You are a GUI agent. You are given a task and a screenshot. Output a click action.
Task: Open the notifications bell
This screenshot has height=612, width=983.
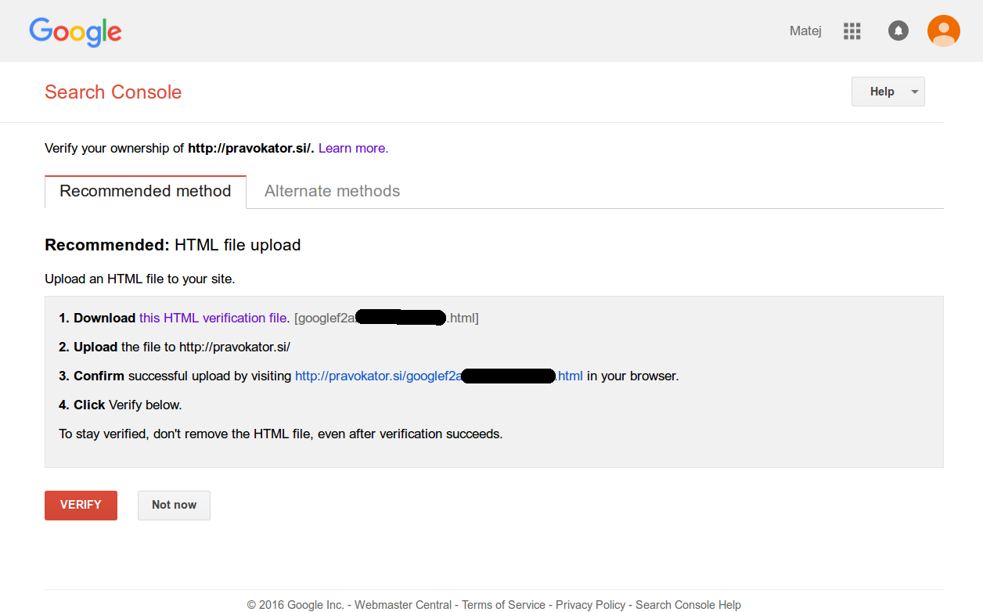point(898,31)
